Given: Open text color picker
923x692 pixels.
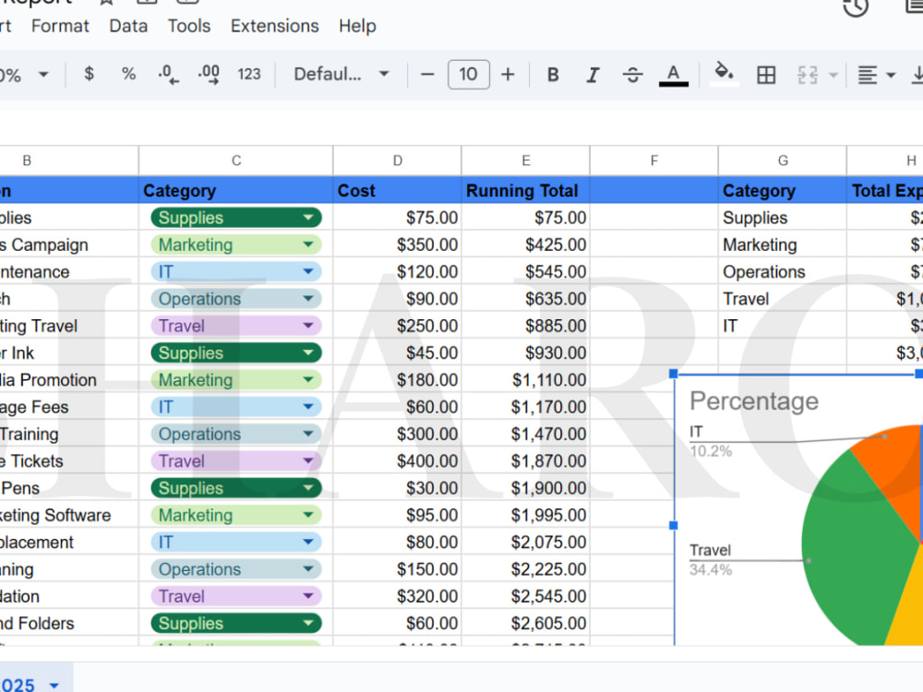Looking at the screenshot, I should pyautogui.click(x=674, y=75).
